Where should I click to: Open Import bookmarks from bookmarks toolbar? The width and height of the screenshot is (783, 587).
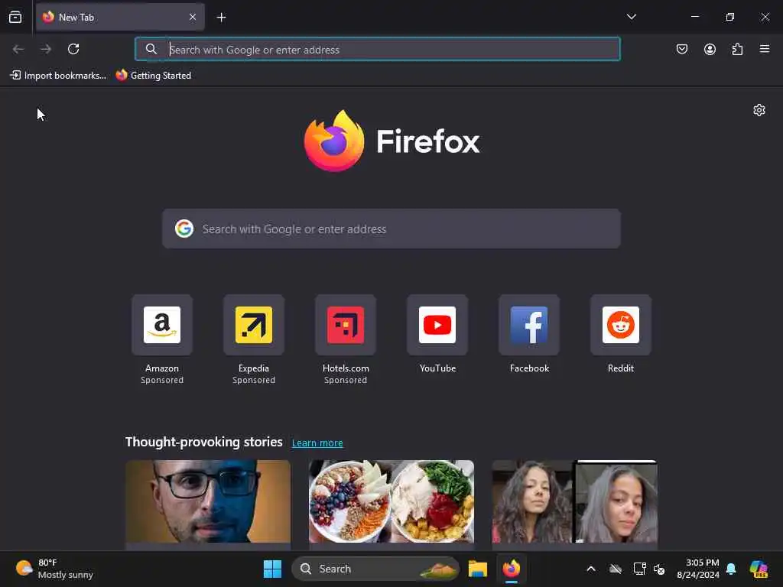pyautogui.click(x=58, y=76)
